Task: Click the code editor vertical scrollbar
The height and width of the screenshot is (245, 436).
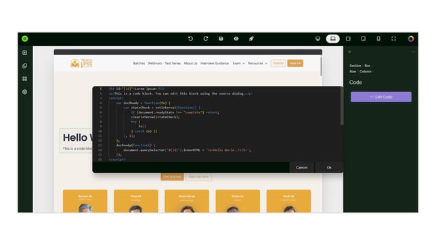Action: point(342,106)
